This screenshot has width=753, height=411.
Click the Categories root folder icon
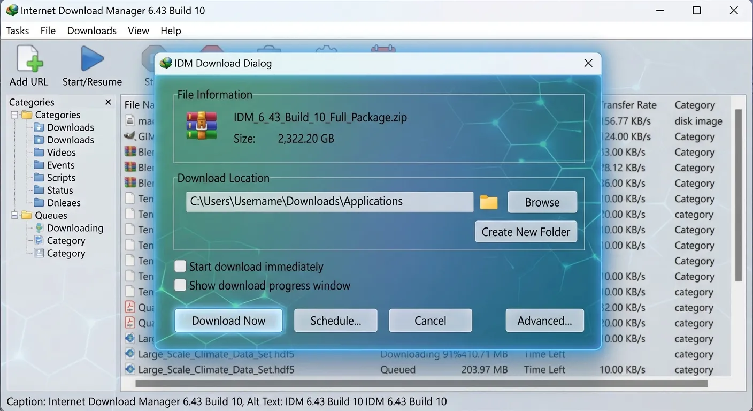(x=27, y=115)
